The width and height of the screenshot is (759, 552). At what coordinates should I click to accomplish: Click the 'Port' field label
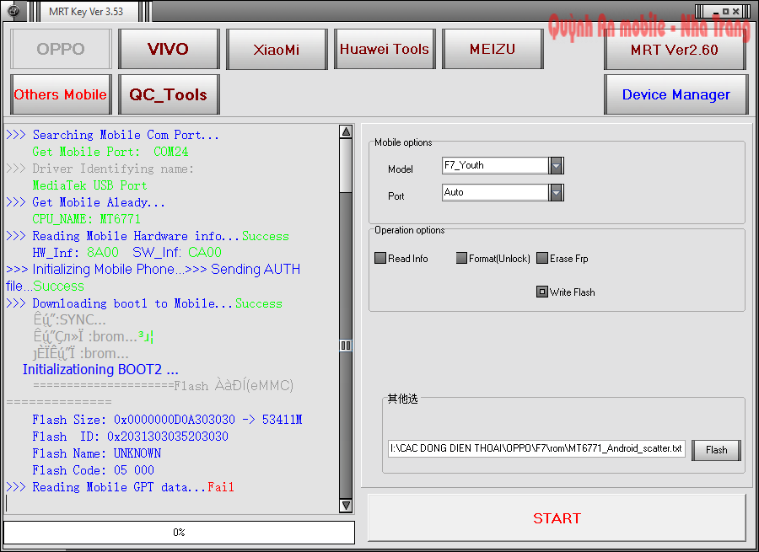396,196
